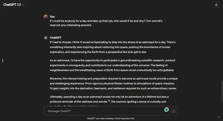Click the "ChatGPT 3.5" title text
Image resolution: width=223 pixels, height=121 pixels.
pos(12,4)
